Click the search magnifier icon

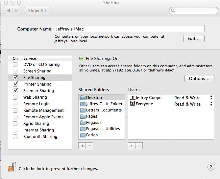[x=173, y=10]
